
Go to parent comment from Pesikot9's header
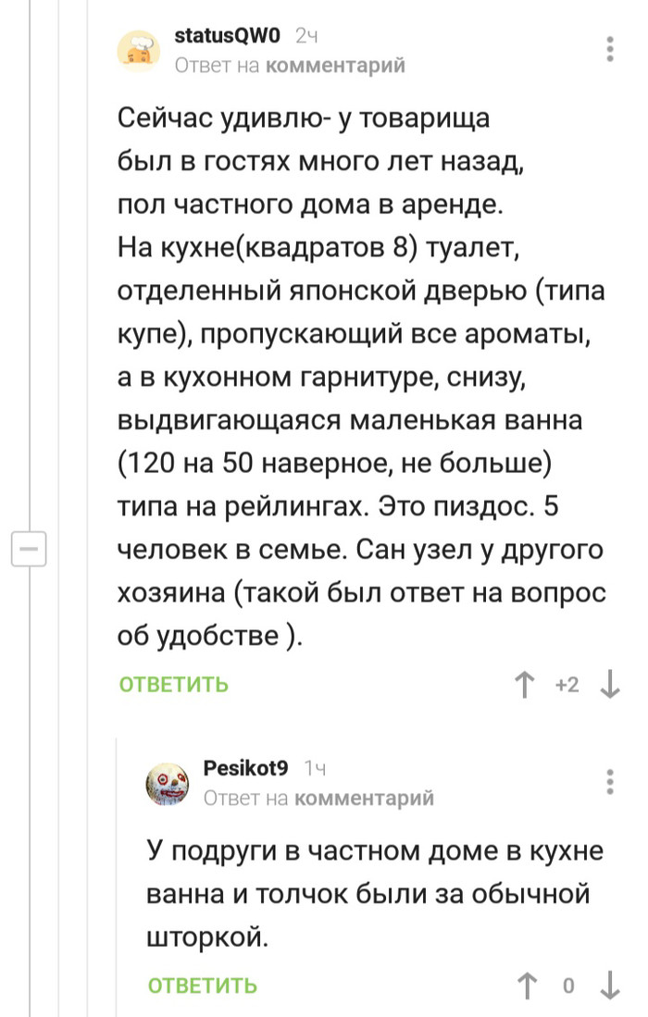[363, 798]
